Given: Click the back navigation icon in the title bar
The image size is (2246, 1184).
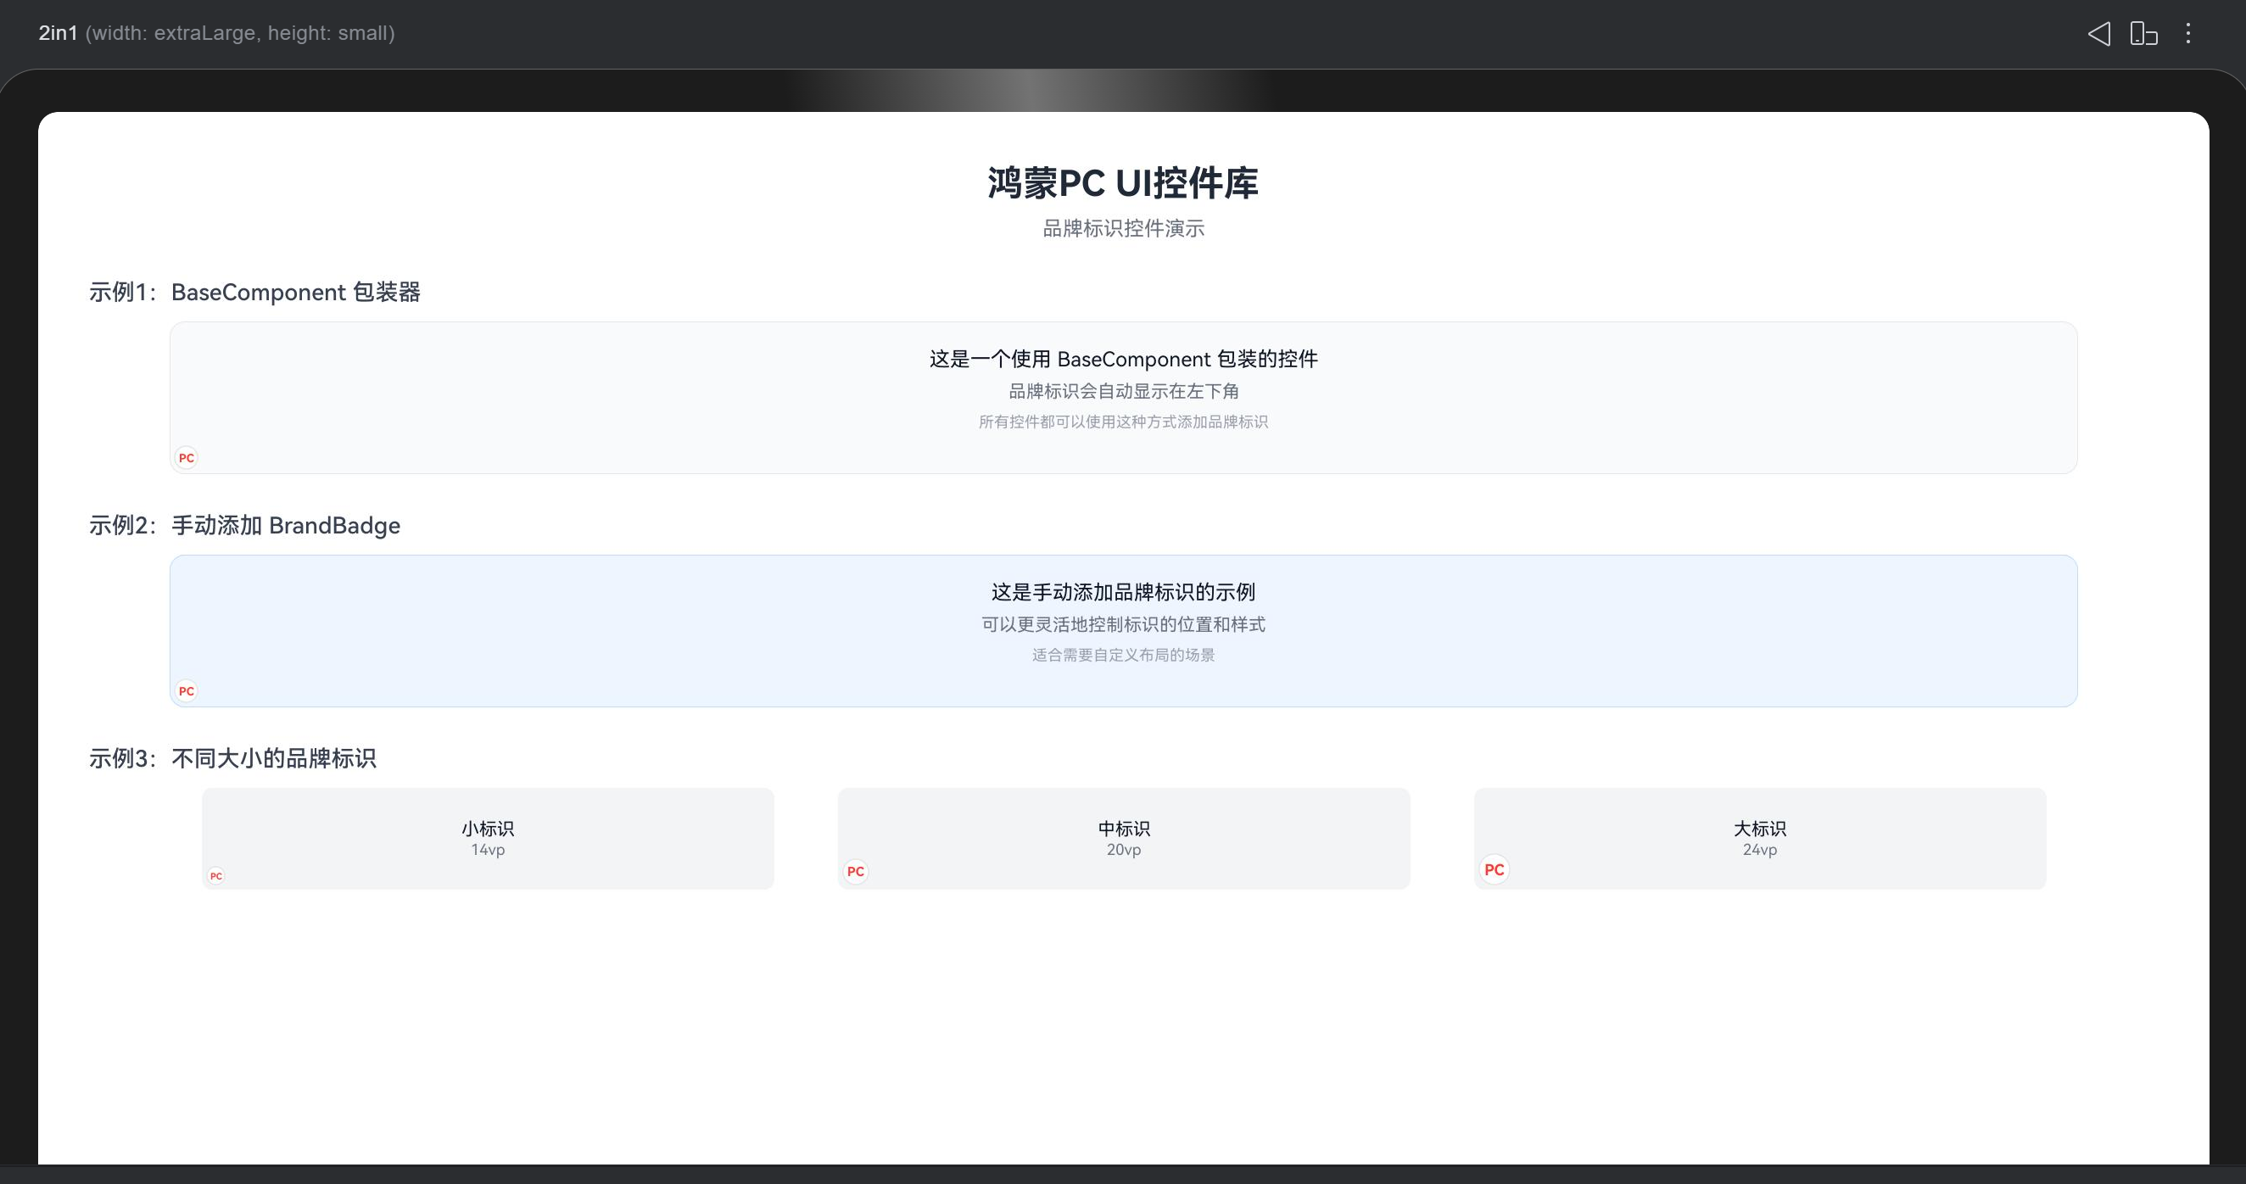Looking at the screenshot, I should [2099, 33].
